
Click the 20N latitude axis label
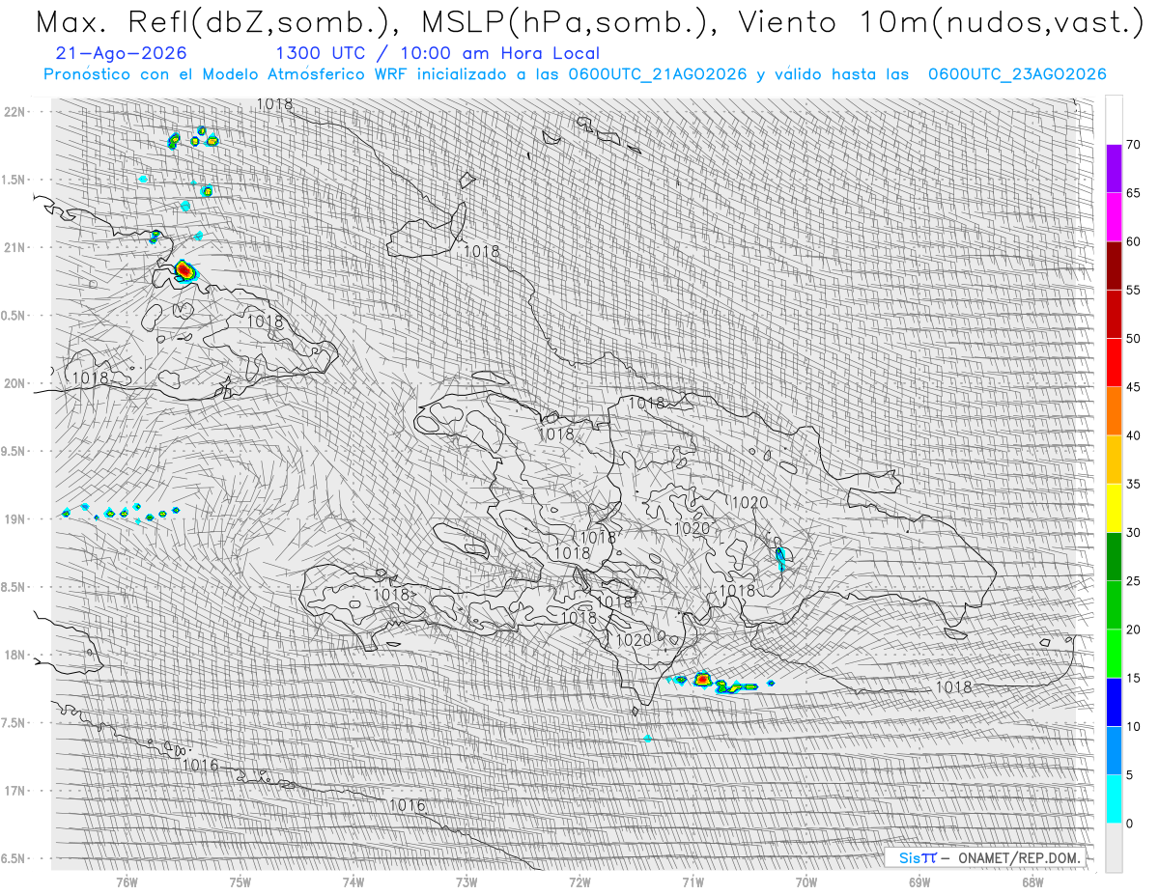[15, 383]
